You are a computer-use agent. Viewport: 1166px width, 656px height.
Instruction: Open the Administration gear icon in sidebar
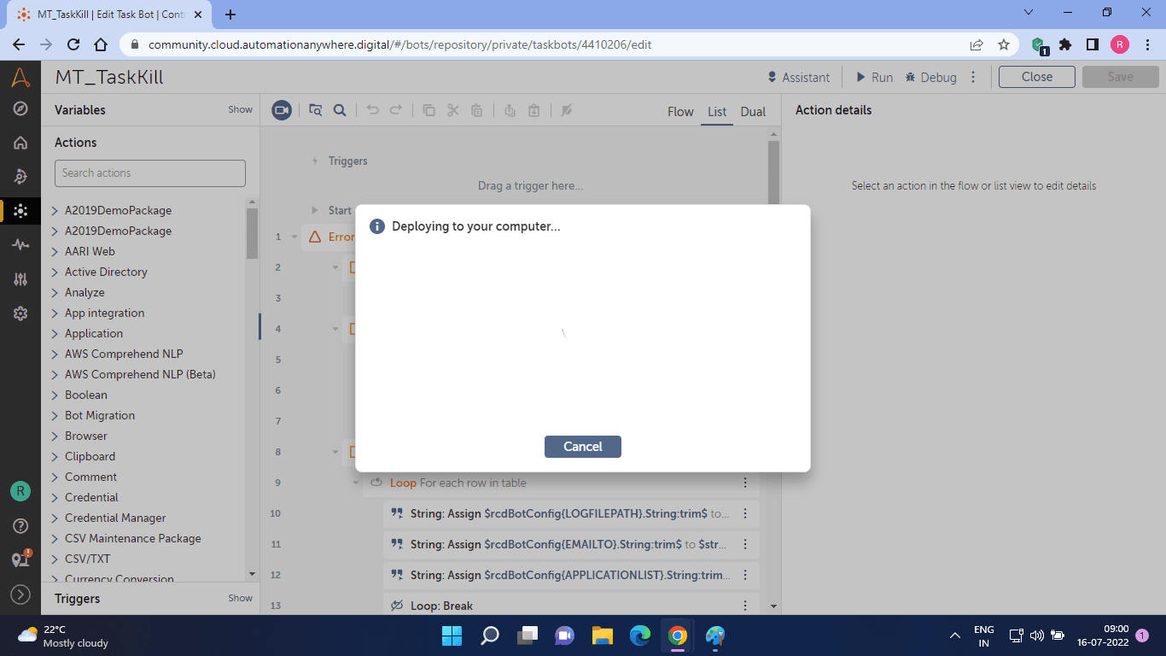point(20,313)
